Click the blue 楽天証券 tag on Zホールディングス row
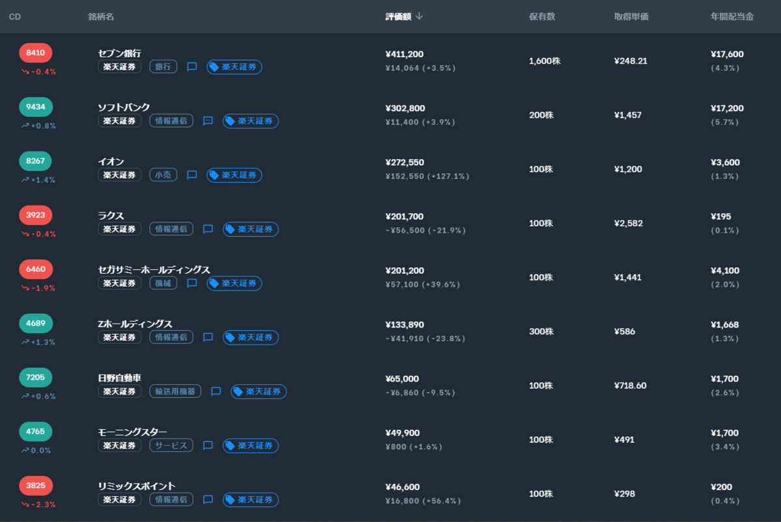 coord(251,337)
